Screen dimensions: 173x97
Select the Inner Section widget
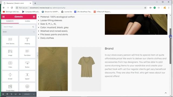[10, 41]
